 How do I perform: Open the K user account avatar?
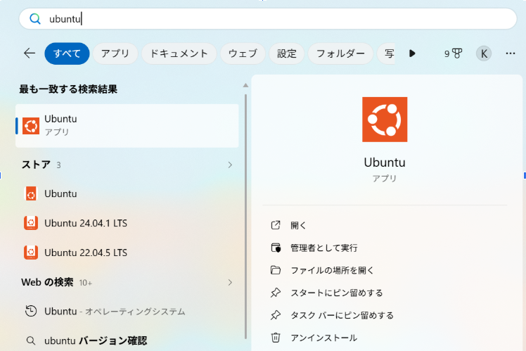click(484, 53)
